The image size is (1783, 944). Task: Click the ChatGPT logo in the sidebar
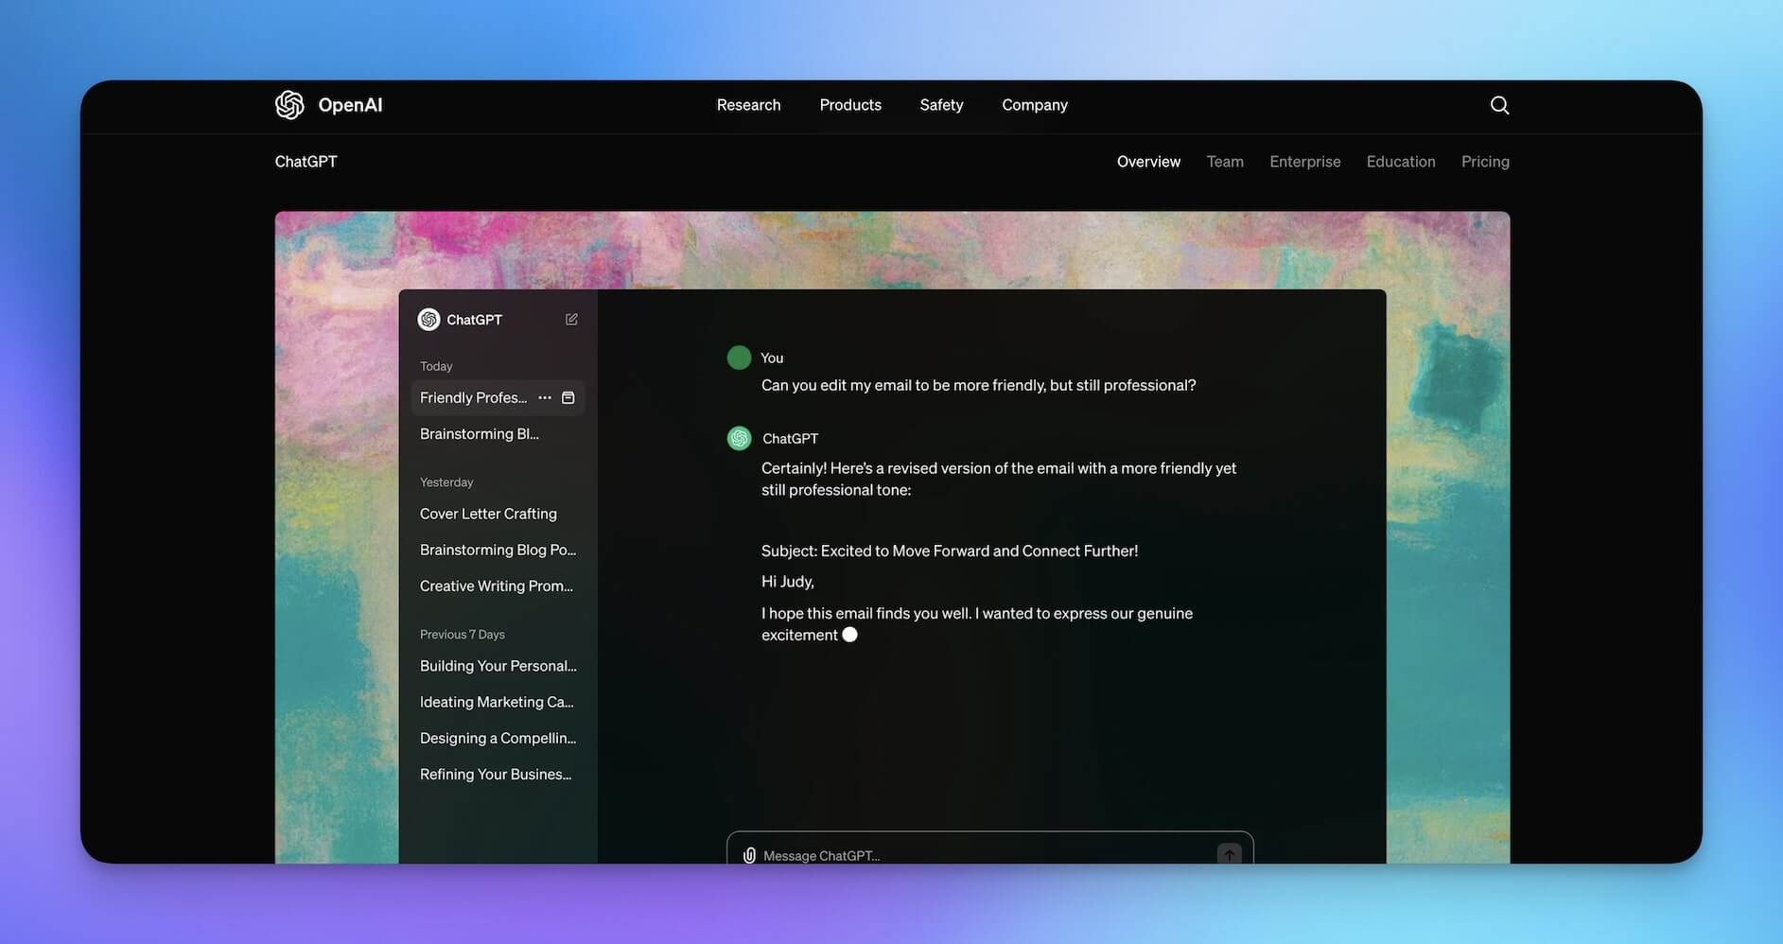tap(428, 319)
